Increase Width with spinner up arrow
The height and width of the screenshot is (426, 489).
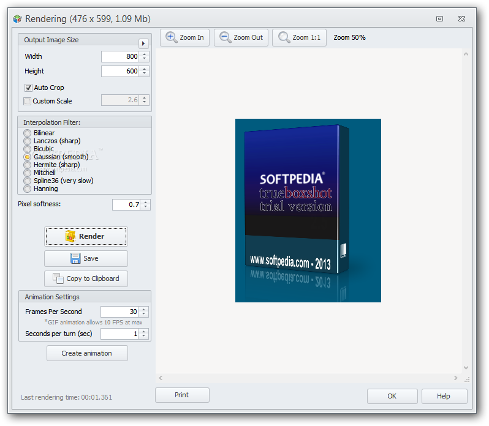click(144, 54)
